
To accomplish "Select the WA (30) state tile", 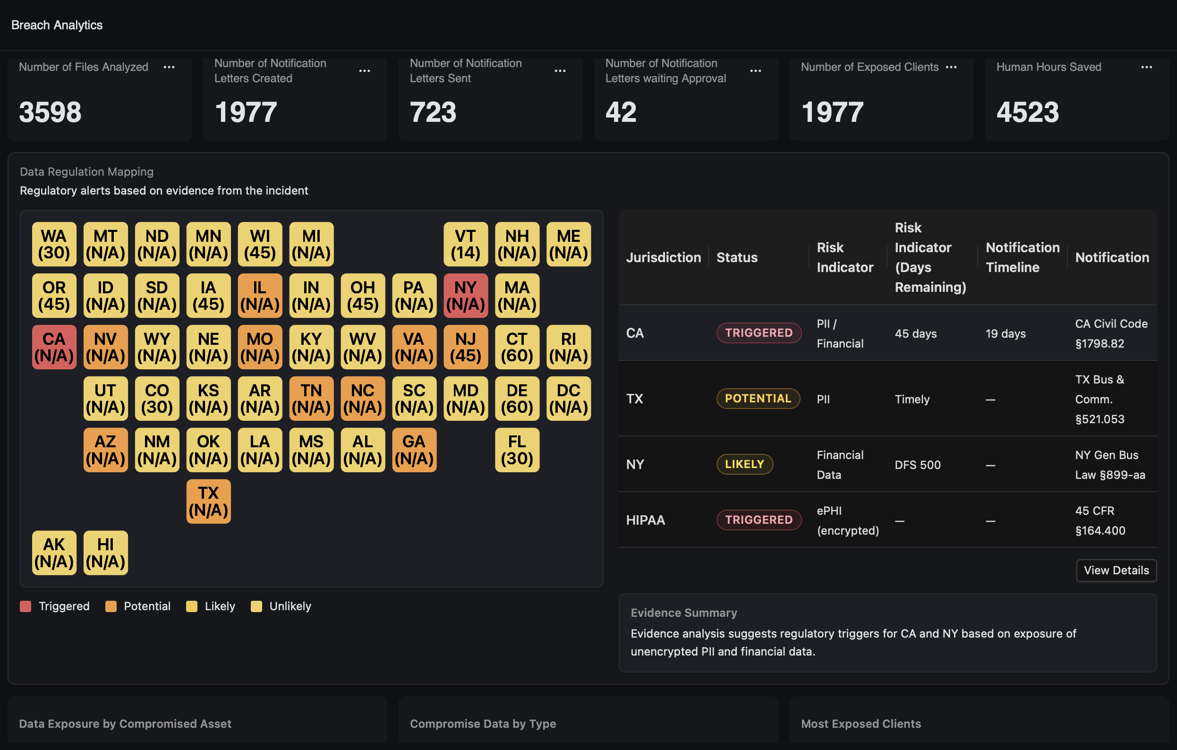I will coord(54,245).
